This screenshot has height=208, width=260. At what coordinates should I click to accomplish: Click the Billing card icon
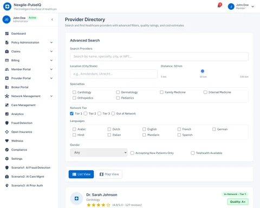click(x=7, y=60)
